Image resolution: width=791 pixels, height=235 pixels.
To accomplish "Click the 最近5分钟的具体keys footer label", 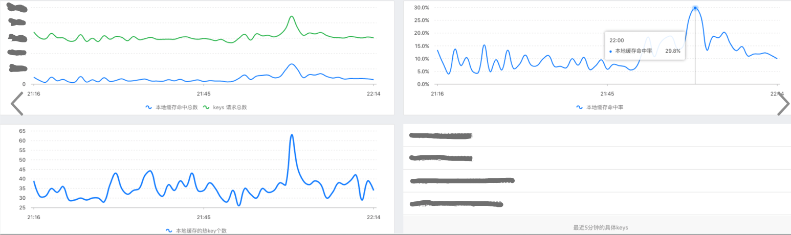I will (x=597, y=227).
